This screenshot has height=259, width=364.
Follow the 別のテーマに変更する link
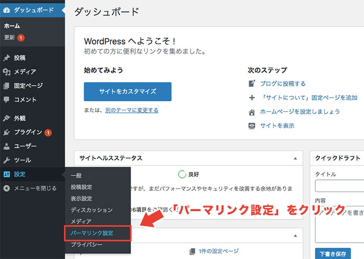(132, 110)
